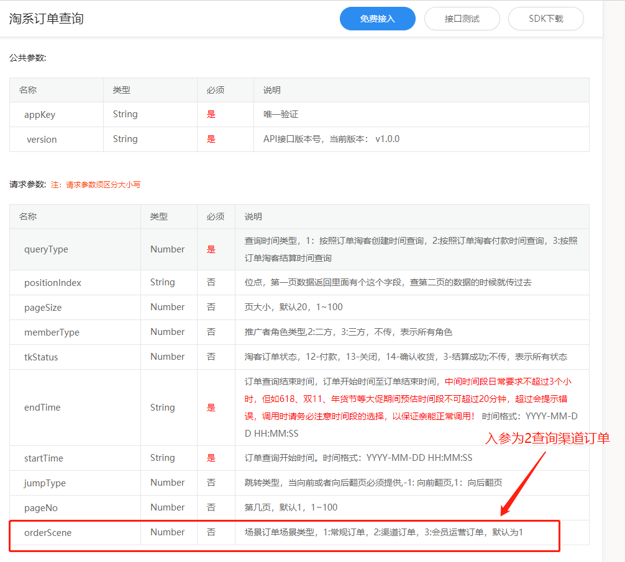
Task: Select the tkStatus parameter name
Action: click(x=41, y=357)
